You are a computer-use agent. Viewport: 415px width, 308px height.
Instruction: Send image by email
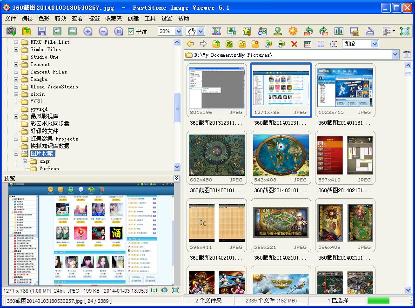click(277, 31)
